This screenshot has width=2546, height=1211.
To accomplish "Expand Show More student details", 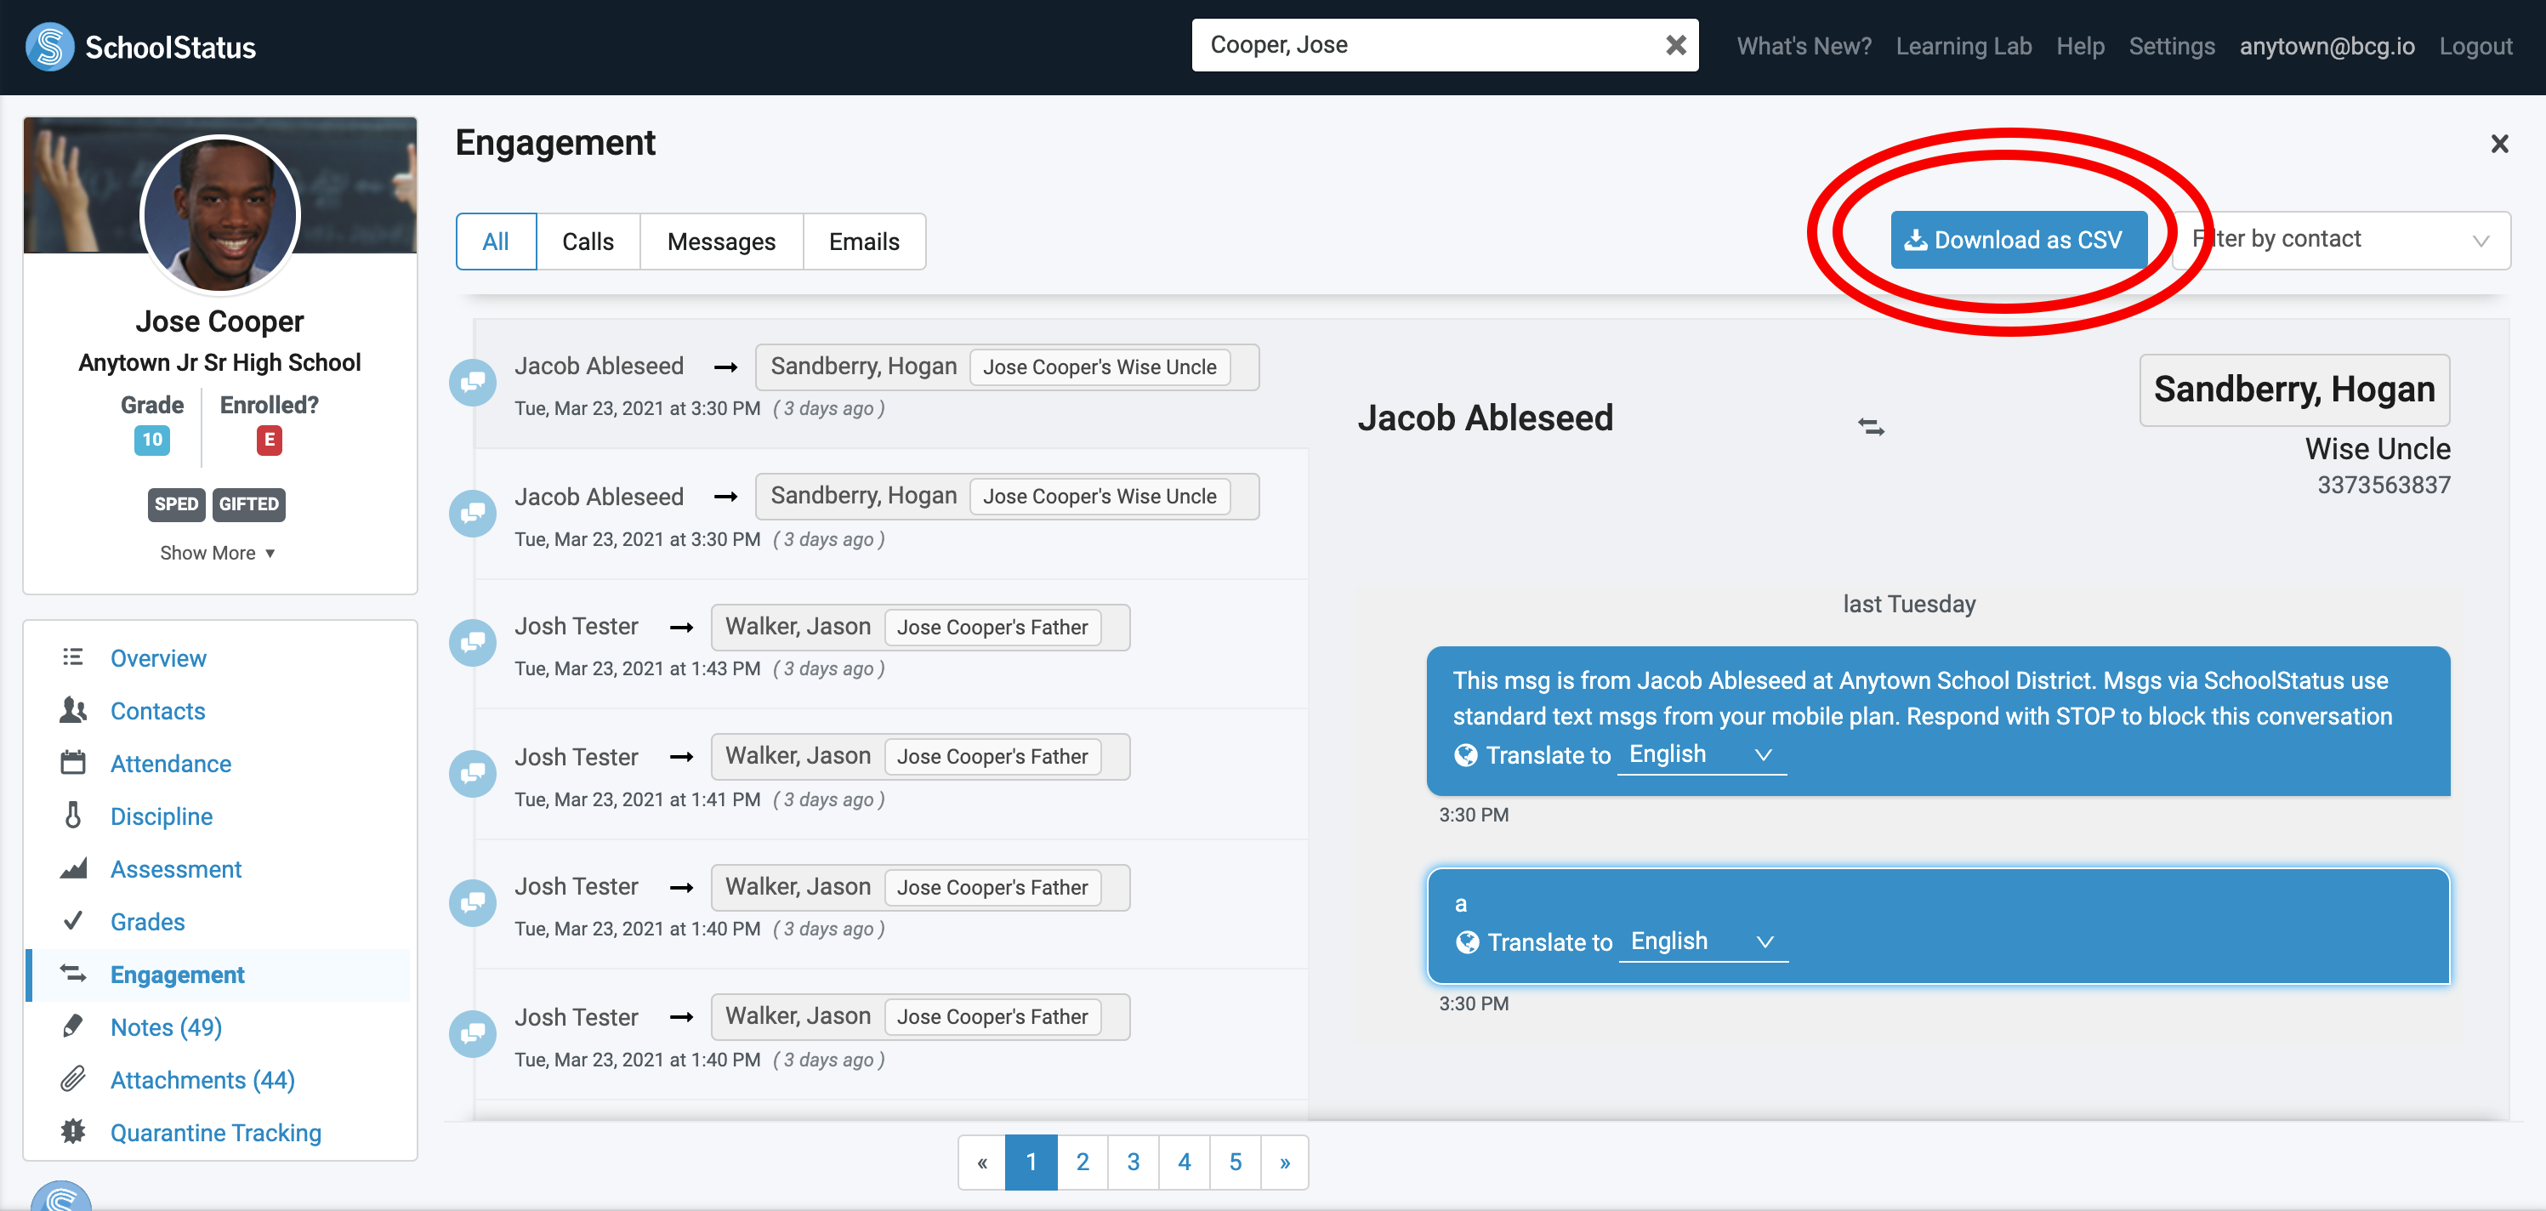I will (218, 553).
